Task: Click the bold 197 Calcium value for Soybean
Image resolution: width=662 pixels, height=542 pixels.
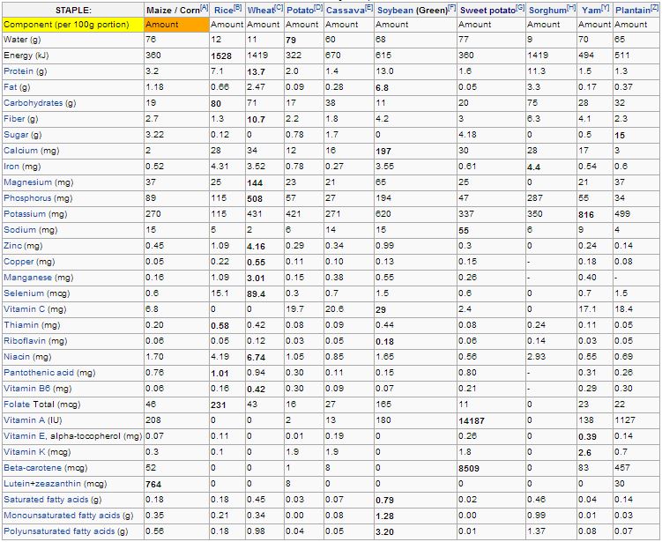Action: [383, 151]
